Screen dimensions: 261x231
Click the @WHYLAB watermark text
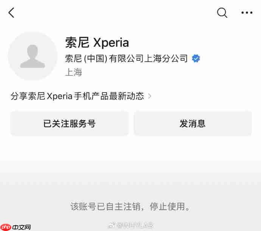135,225
